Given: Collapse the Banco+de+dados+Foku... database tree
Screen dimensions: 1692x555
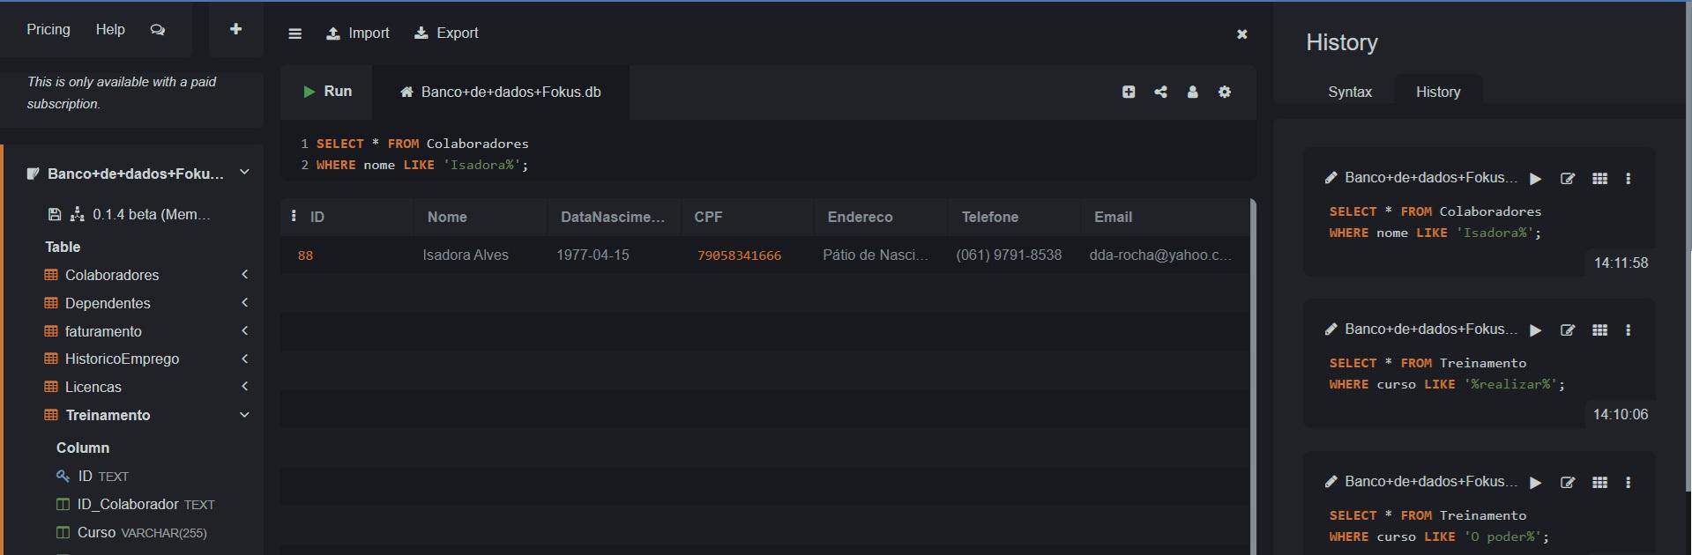Looking at the screenshot, I should click(x=245, y=173).
